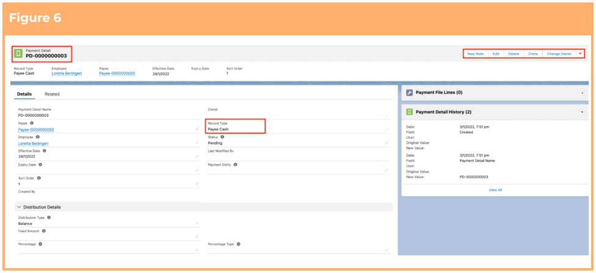The width and height of the screenshot is (596, 273).
Task: Open Loretta Berlingeri link in Details section
Action: coord(34,143)
